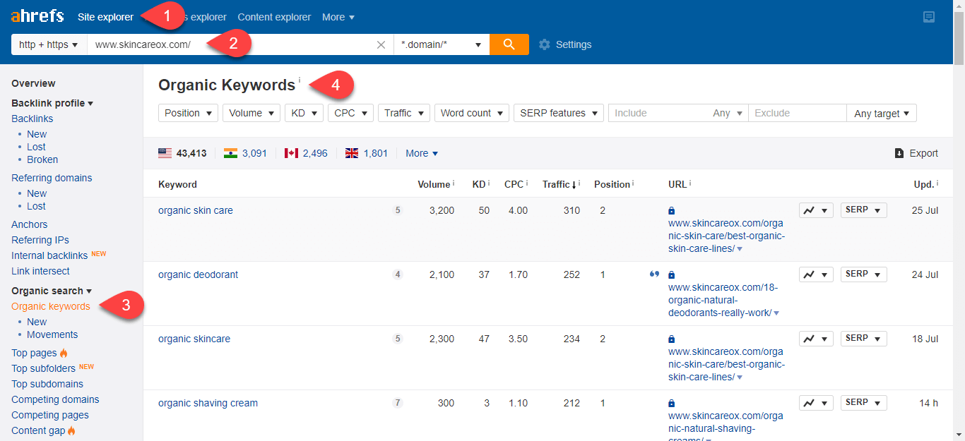Click the Export button
Viewport: 965px width, 441px height.
[916, 153]
